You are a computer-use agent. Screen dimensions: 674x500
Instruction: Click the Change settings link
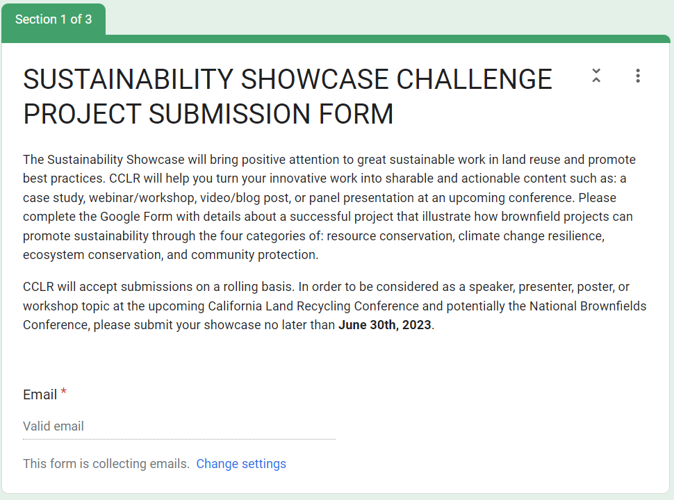pos(241,464)
